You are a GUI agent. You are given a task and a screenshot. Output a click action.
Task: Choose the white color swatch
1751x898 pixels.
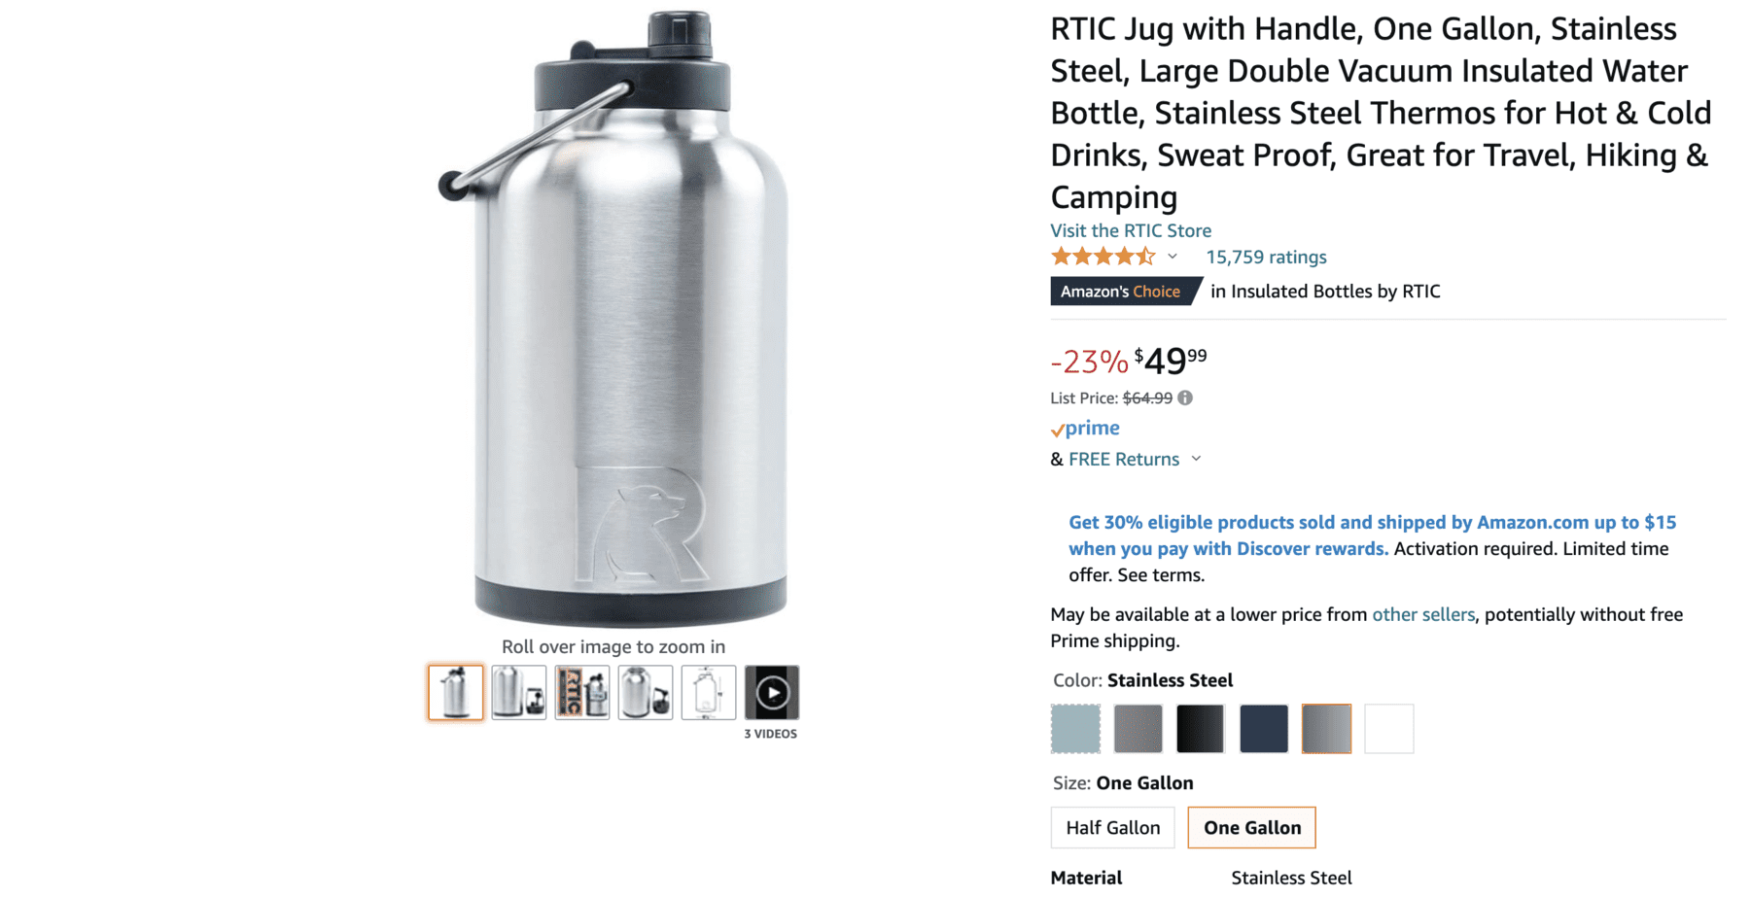(x=1389, y=729)
